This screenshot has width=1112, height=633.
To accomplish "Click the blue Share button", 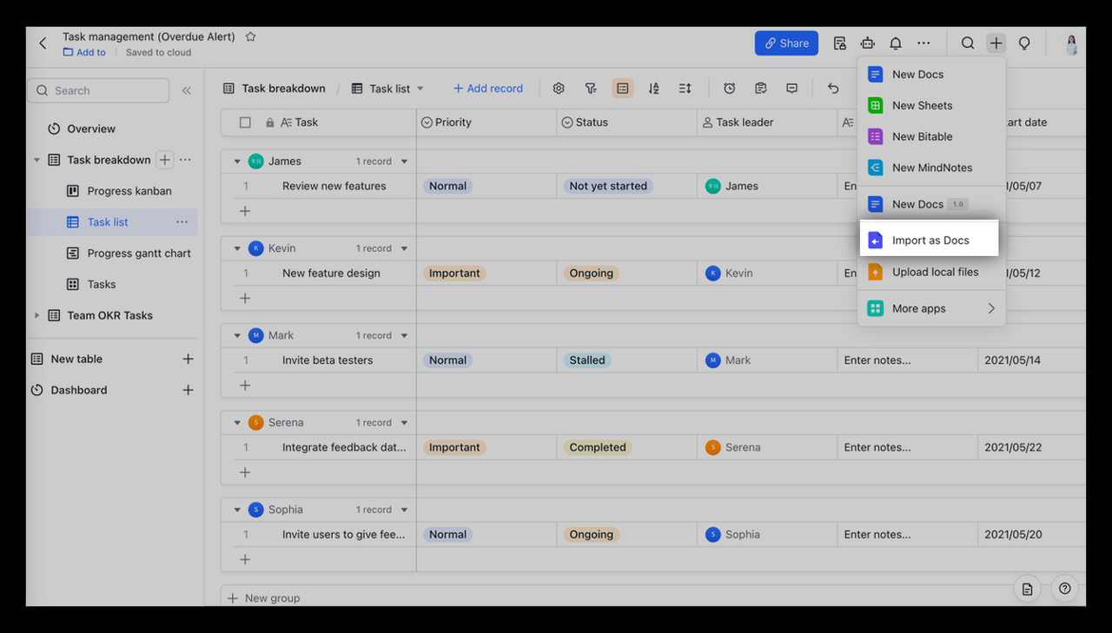I will [786, 43].
